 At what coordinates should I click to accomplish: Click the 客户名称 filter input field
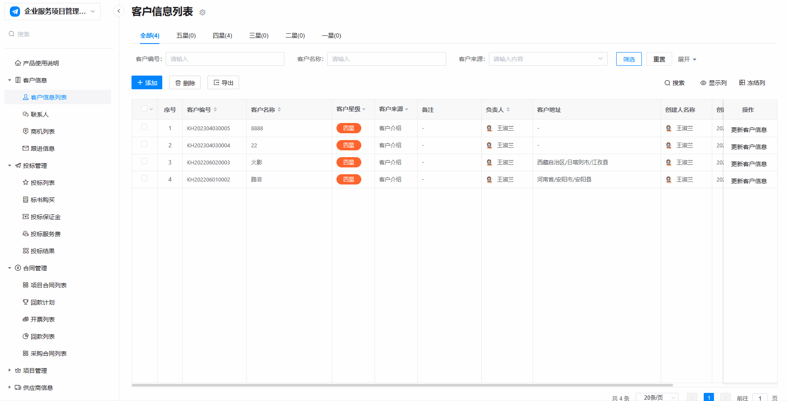tap(386, 59)
